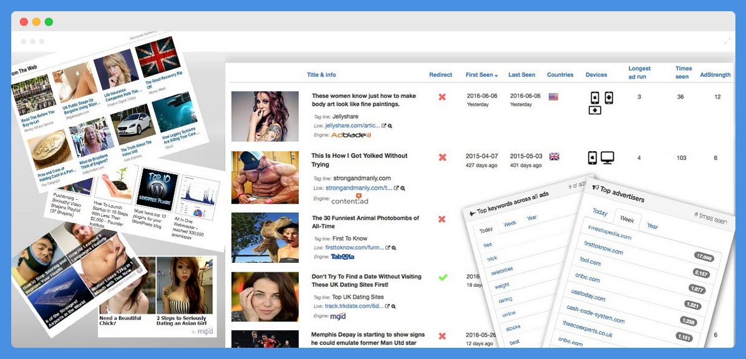Click the megaphone icon in Top advertisers panel
746x359 pixels.
coord(595,187)
